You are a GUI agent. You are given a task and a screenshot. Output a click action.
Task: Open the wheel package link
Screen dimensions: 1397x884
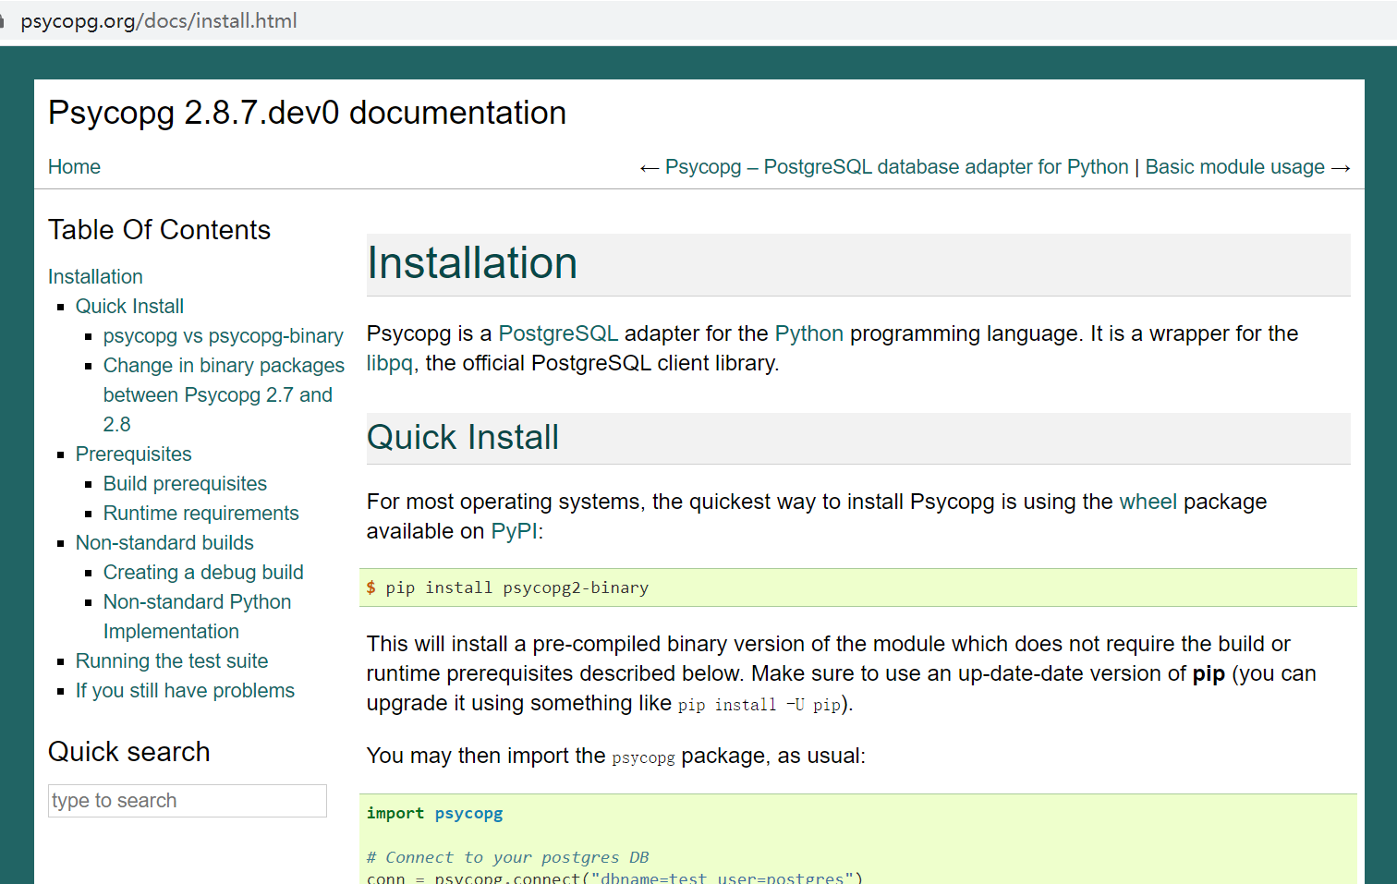click(1148, 502)
